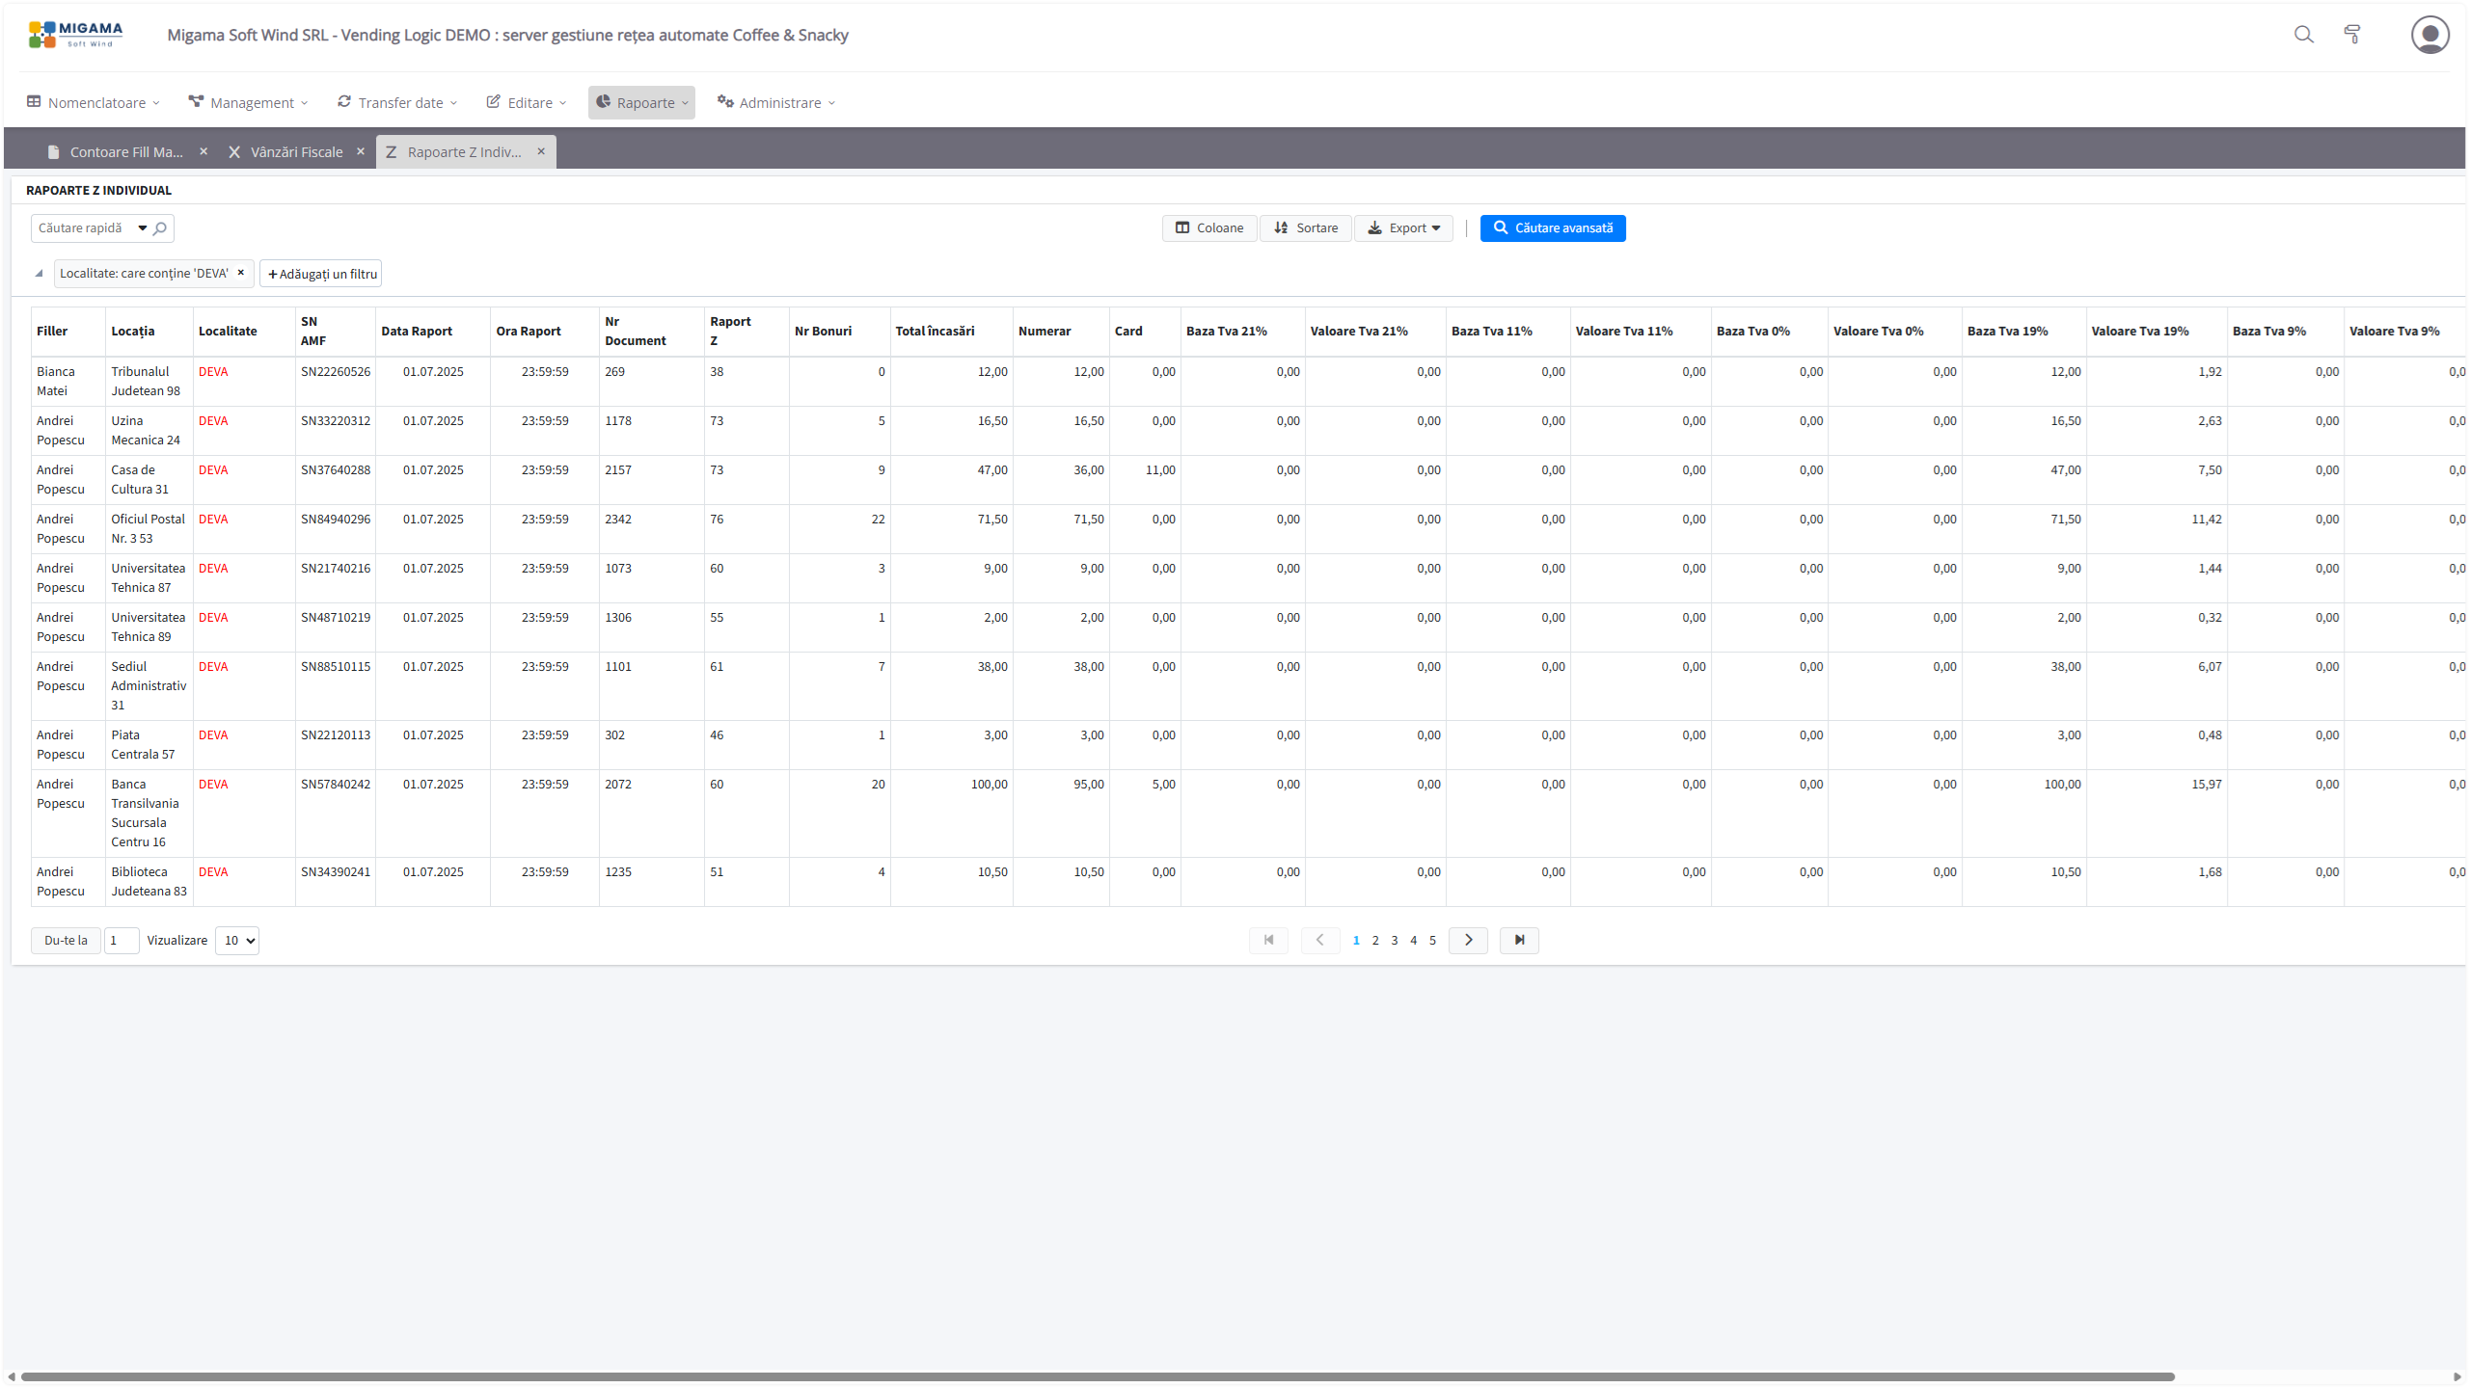Click scrollbar right arrow
Image resolution: width=2469 pixels, height=1388 pixels.
coord(2456,1376)
